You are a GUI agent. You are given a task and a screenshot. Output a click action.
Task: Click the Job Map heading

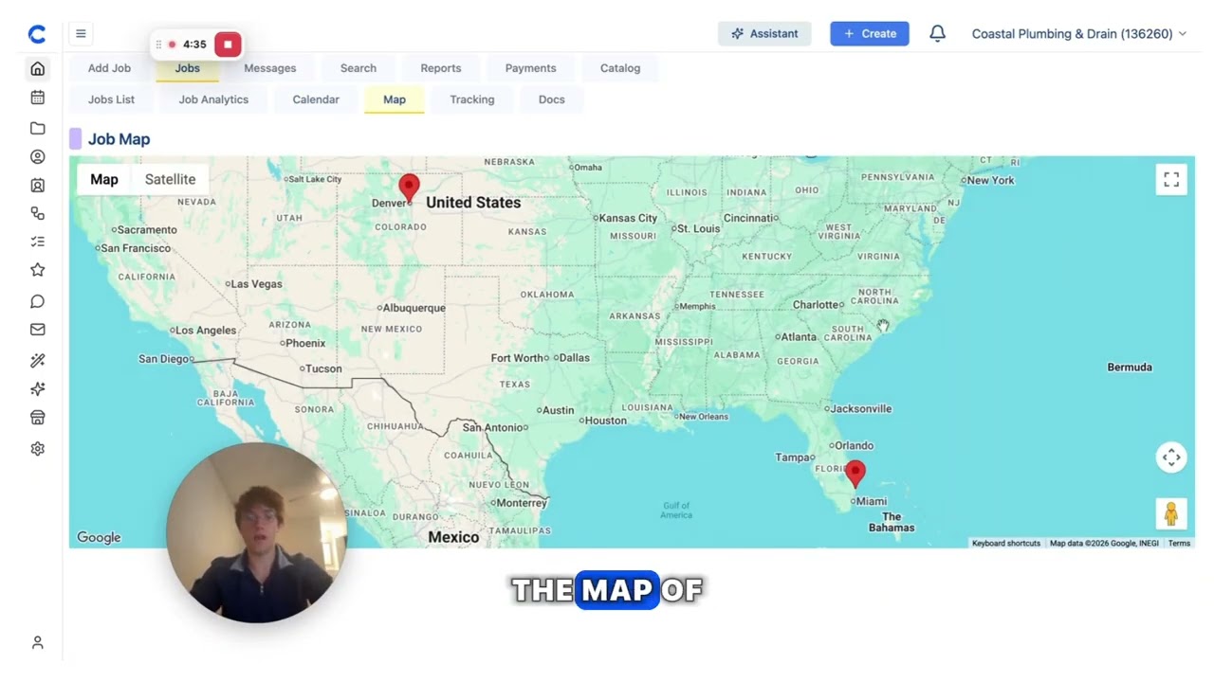point(119,139)
